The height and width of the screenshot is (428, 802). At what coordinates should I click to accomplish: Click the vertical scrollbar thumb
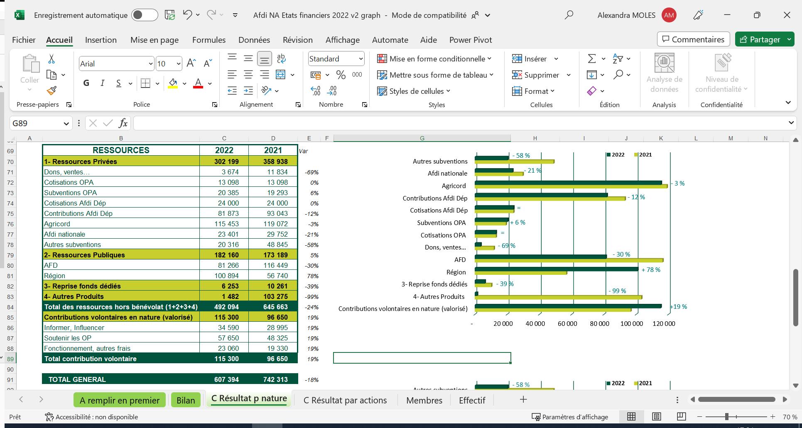pos(796,298)
